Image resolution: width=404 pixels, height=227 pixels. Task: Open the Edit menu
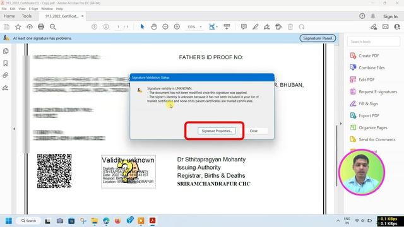13,9
